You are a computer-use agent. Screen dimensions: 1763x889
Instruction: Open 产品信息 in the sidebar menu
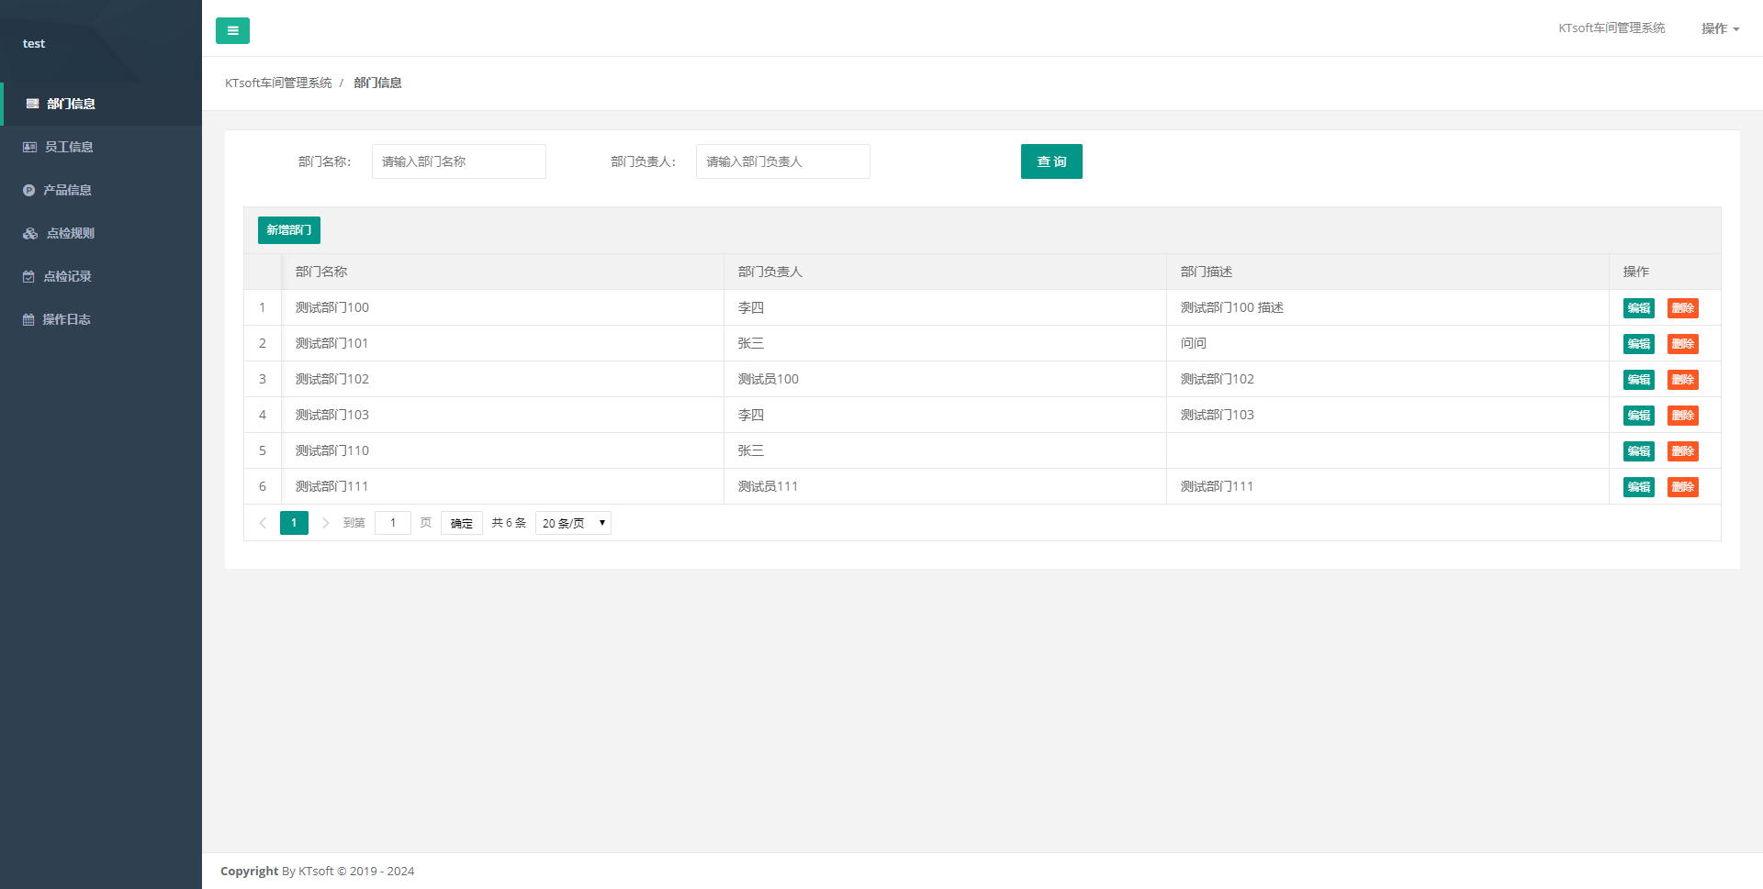click(x=101, y=190)
